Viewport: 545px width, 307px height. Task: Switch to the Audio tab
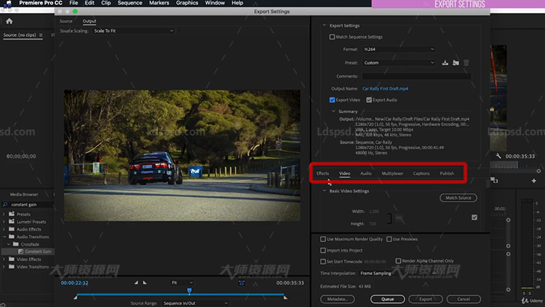(366, 173)
